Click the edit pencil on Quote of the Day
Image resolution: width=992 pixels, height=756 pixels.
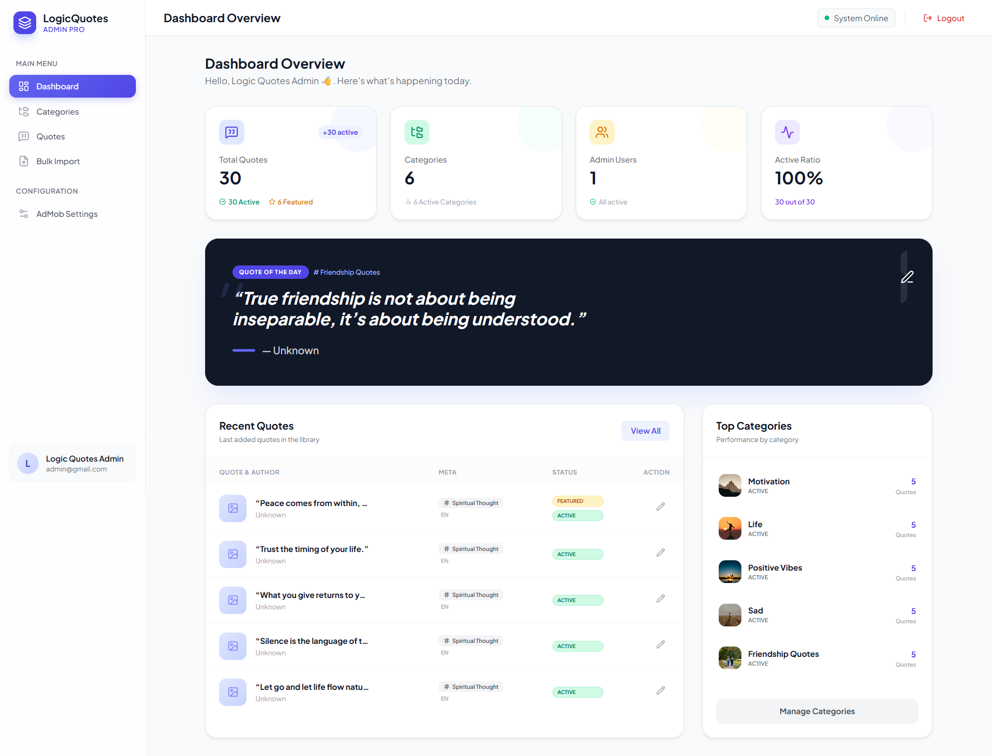[x=908, y=277]
